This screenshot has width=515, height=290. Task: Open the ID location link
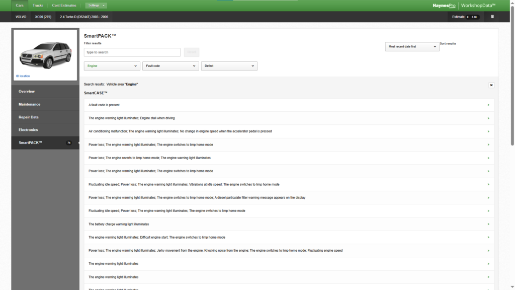tap(23, 76)
